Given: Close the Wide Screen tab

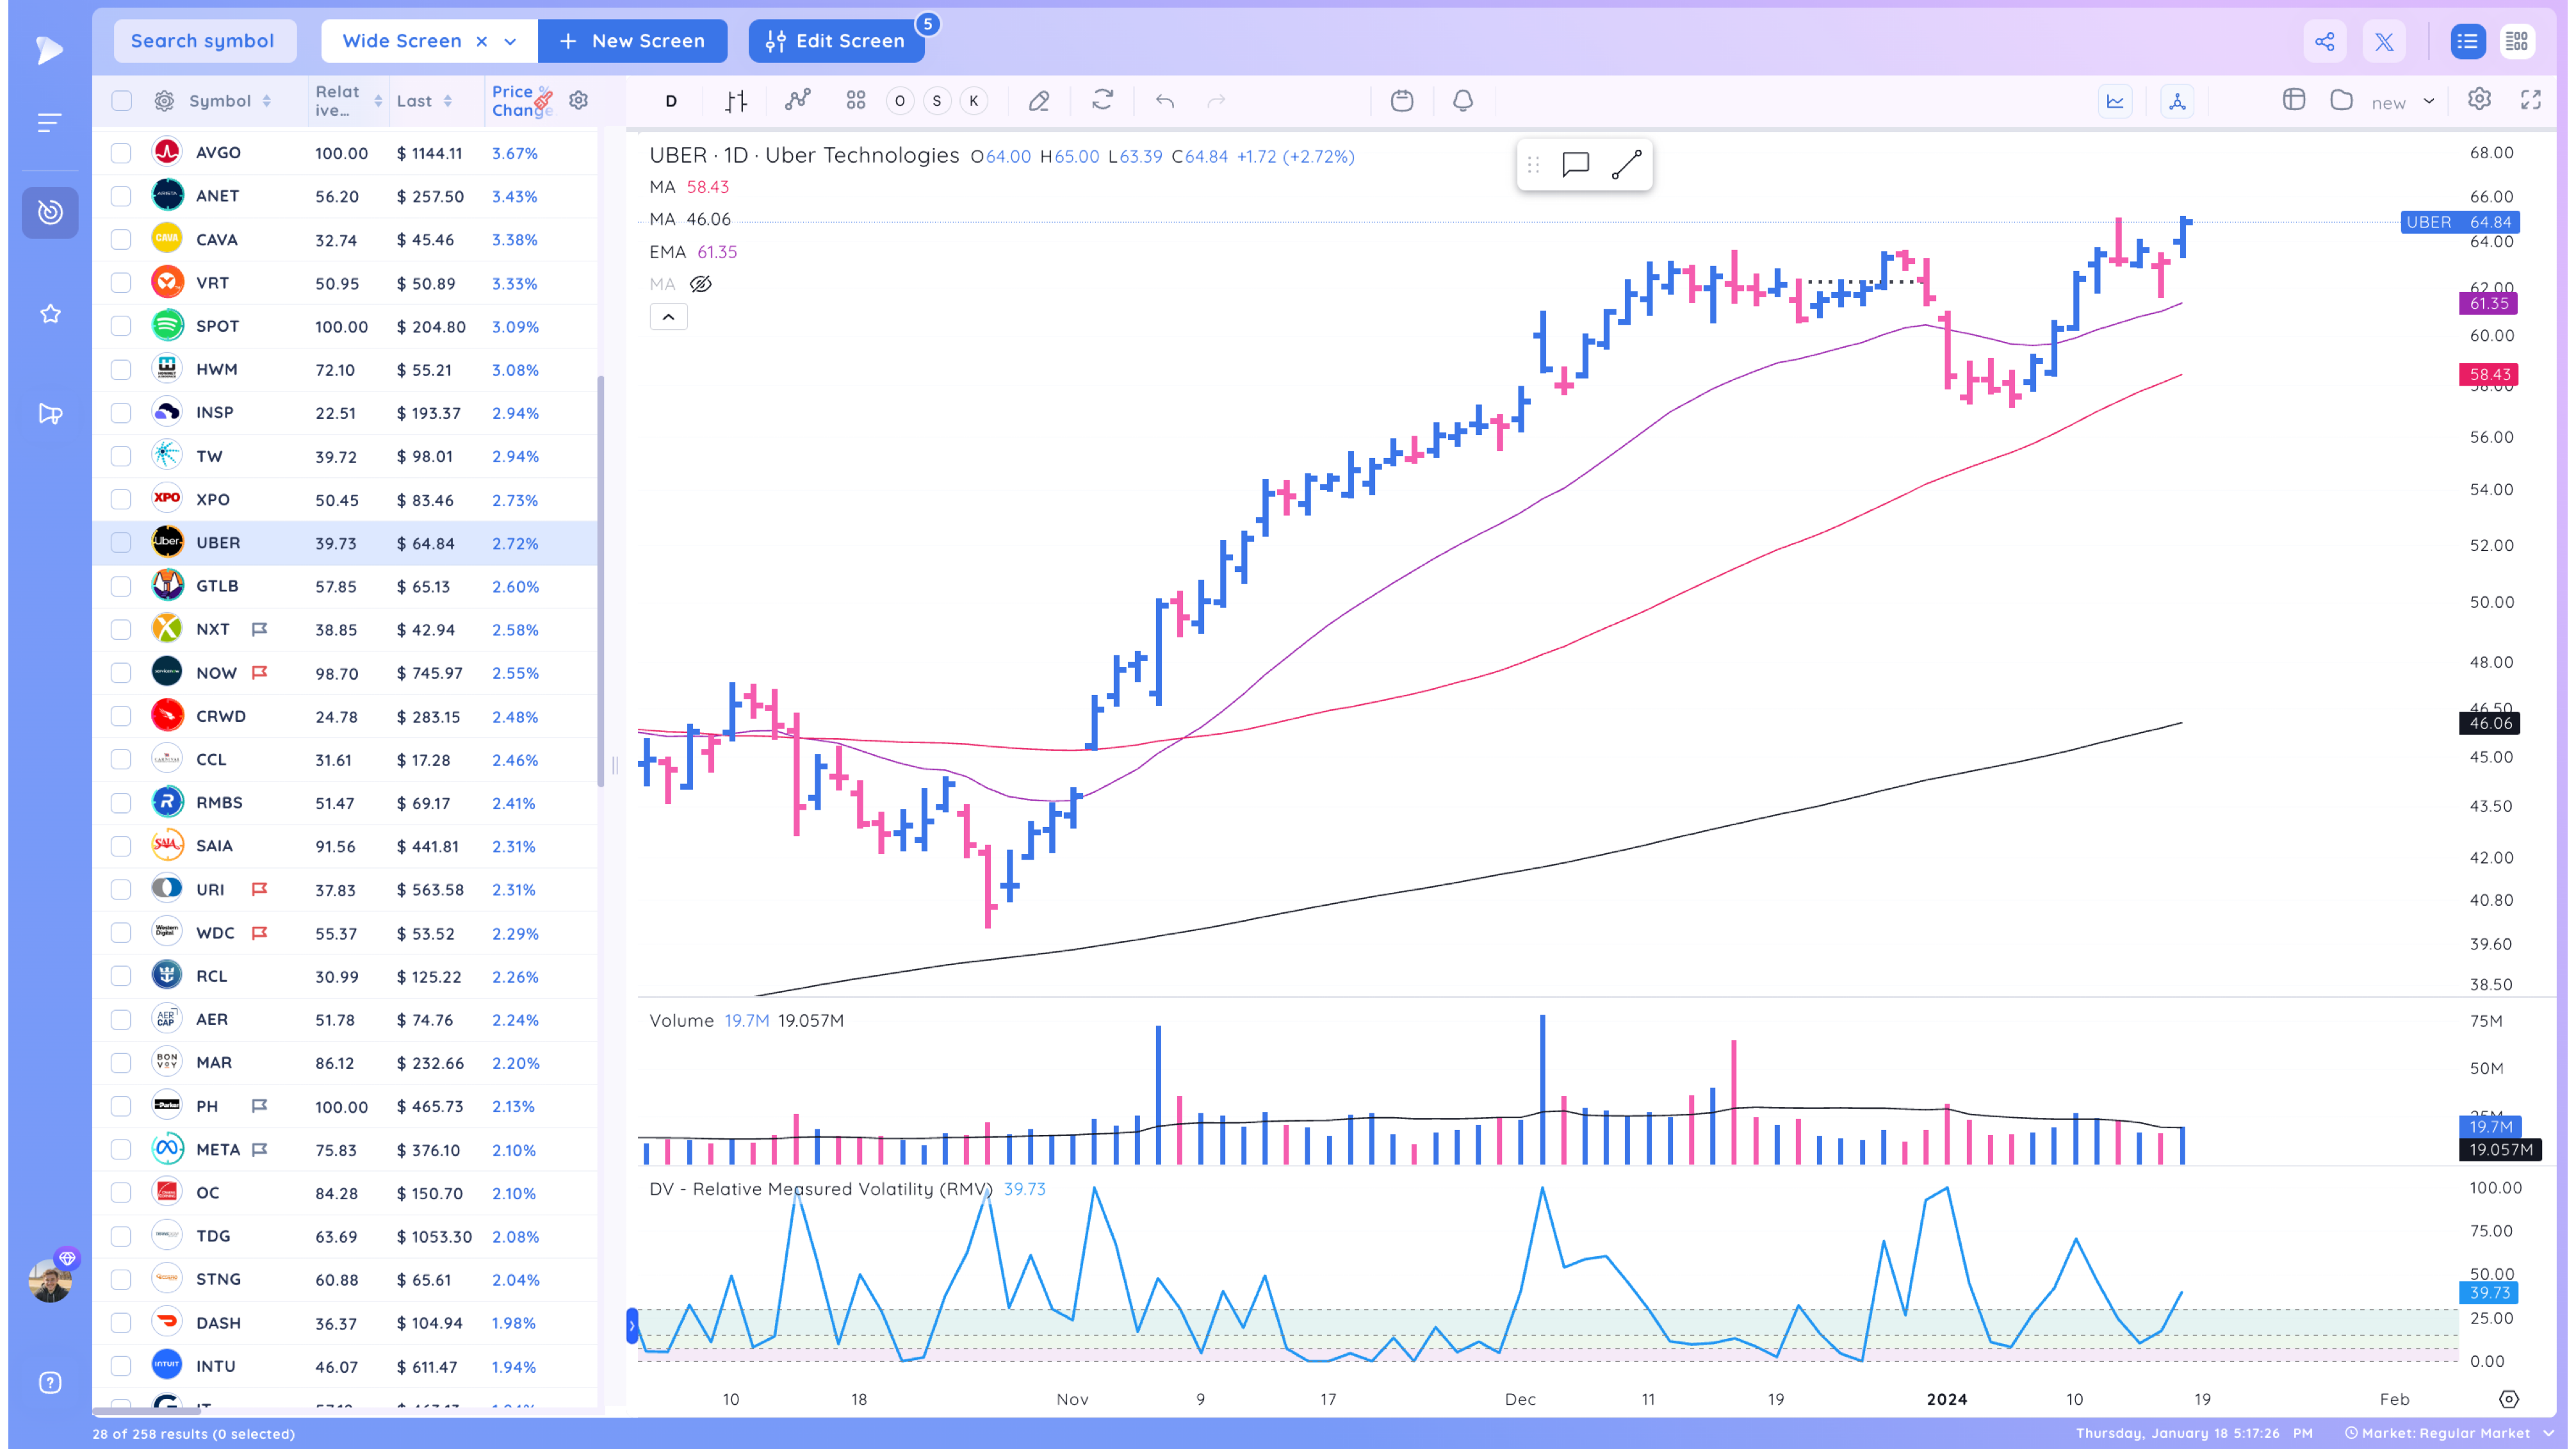Looking at the screenshot, I should 482,41.
